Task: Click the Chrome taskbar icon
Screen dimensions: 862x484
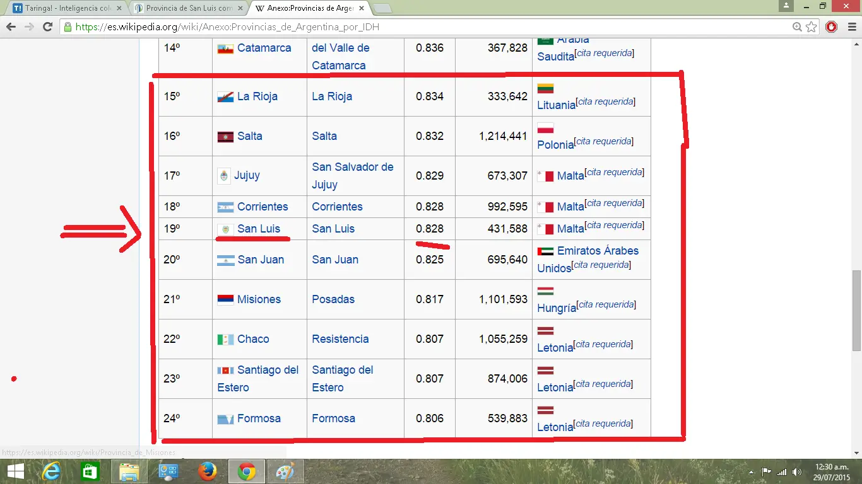Action: (246, 471)
